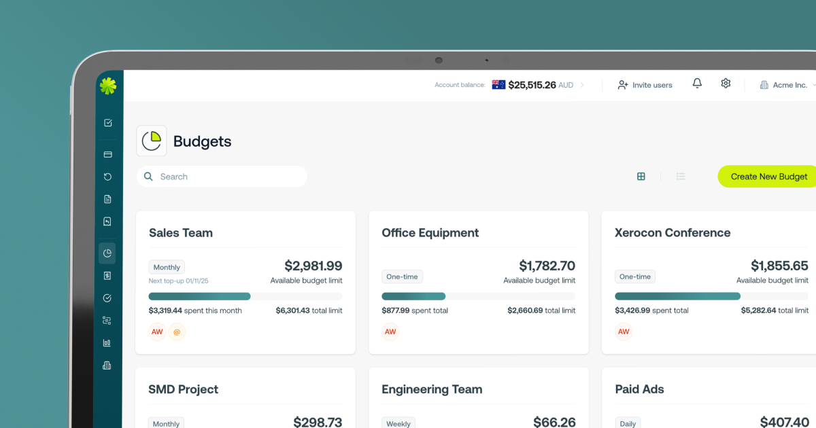
Task: Switch to grid view layout
Action: 641,177
